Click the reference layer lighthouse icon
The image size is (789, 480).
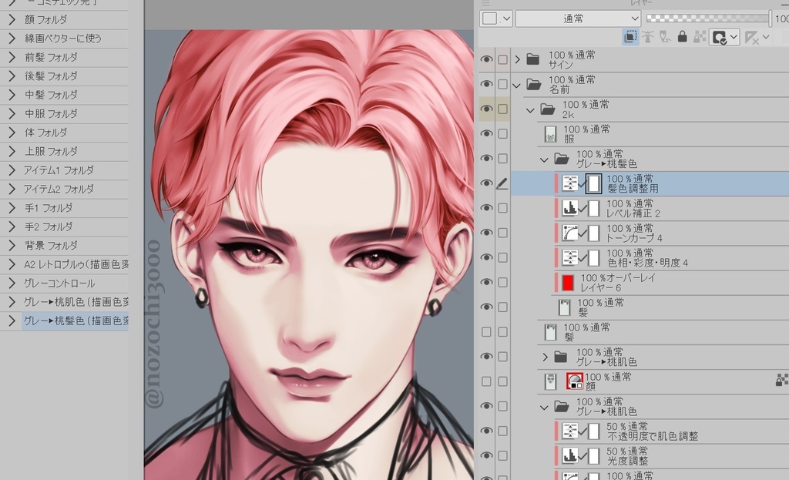pyautogui.click(x=647, y=37)
